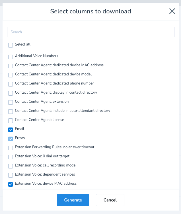This screenshot has height=214, width=181.
Task: Click the Cancel button
Action: click(110, 200)
